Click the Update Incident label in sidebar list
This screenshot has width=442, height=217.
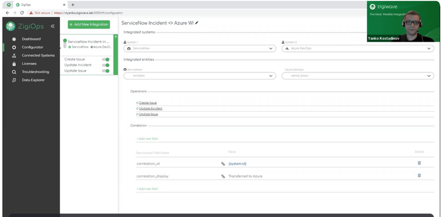click(x=78, y=65)
